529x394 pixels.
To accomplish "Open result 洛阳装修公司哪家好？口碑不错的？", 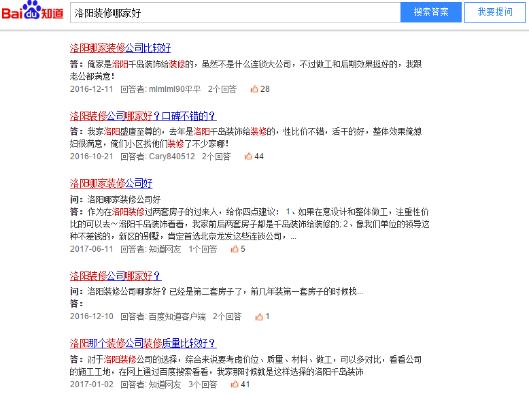I will tap(143, 116).
